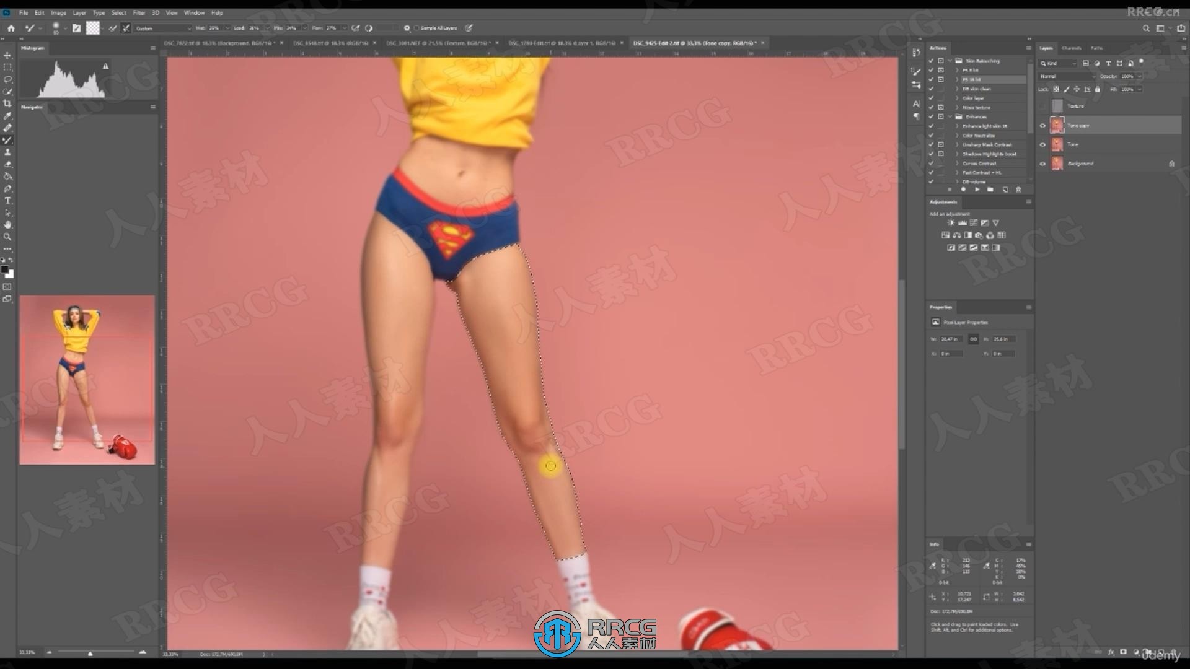Toggle checkmark for Color layer action
Screen dimensions: 1190x669
coord(931,98)
